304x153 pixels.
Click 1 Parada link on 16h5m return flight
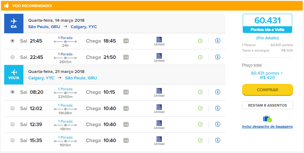click(x=65, y=137)
